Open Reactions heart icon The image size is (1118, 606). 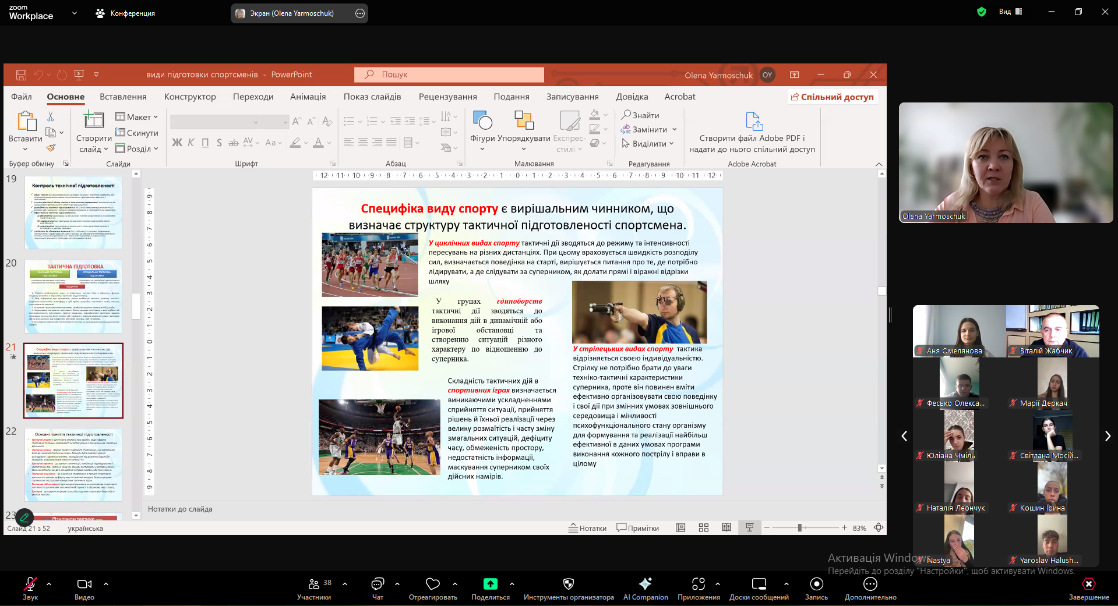coord(432,584)
